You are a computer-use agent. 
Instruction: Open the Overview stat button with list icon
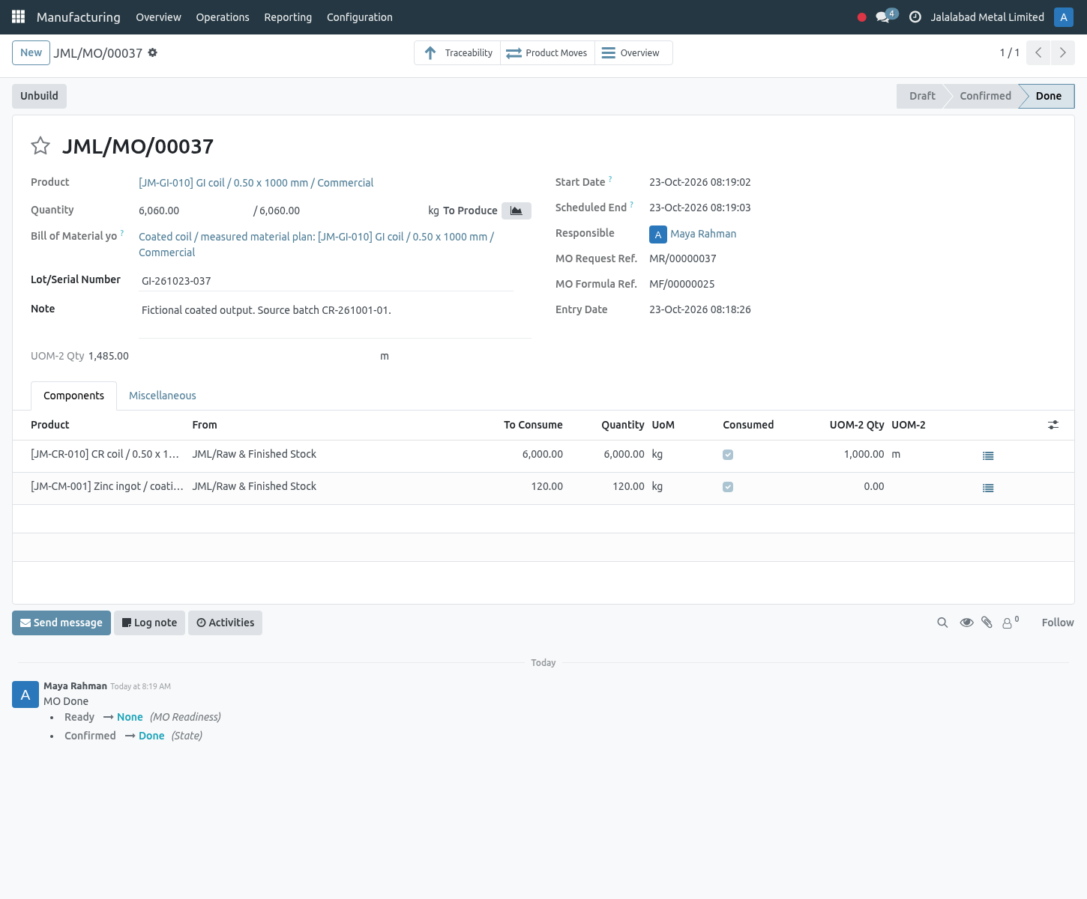(x=633, y=53)
